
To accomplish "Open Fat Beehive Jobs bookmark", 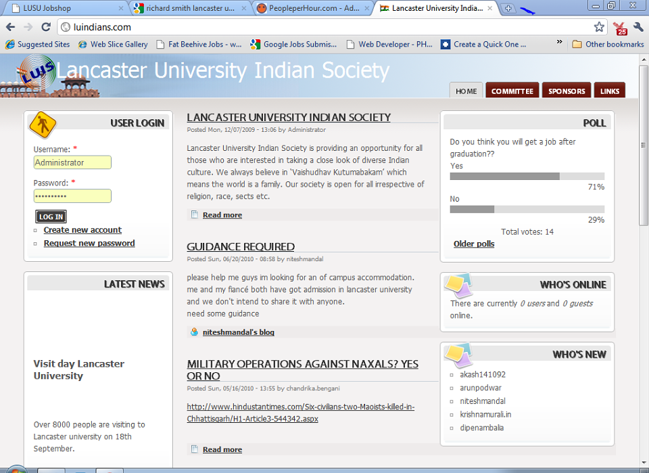I will [x=199, y=44].
